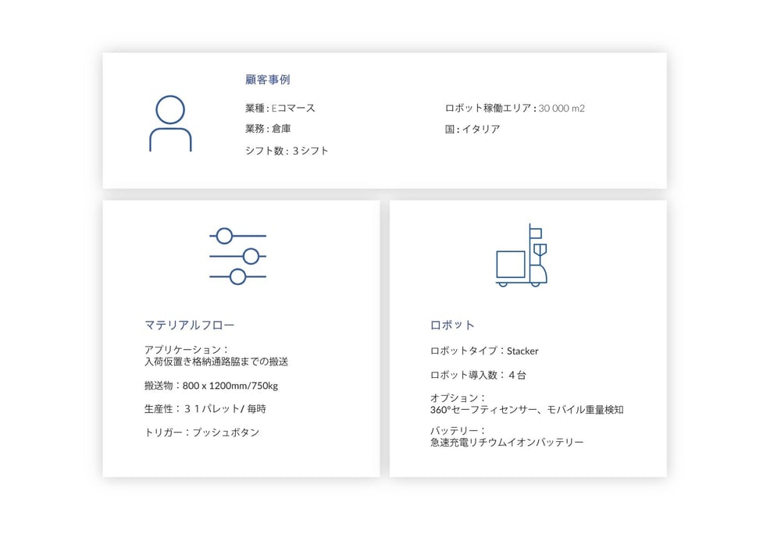The image size is (781, 559).
Task: Click the material flow sliders icon
Action: pos(237,256)
